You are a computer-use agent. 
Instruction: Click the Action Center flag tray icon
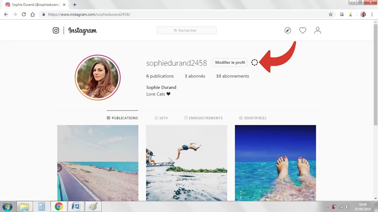tap(334, 207)
